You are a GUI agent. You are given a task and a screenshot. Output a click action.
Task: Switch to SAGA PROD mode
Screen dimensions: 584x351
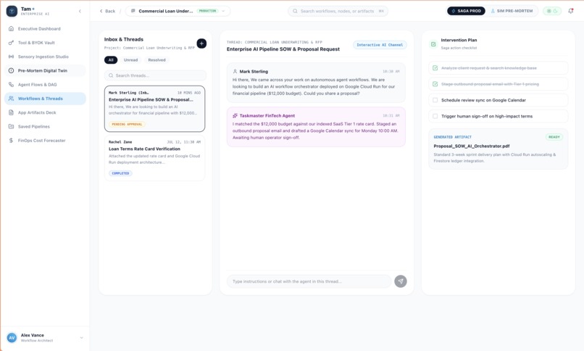point(467,11)
